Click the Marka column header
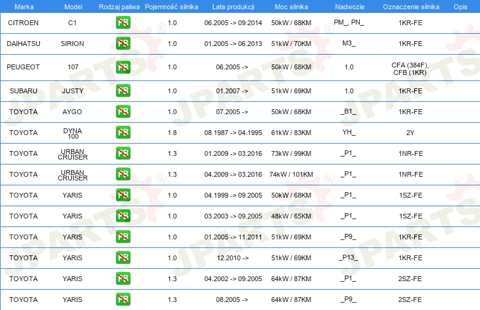This screenshot has height=310, width=480. click(x=24, y=7)
